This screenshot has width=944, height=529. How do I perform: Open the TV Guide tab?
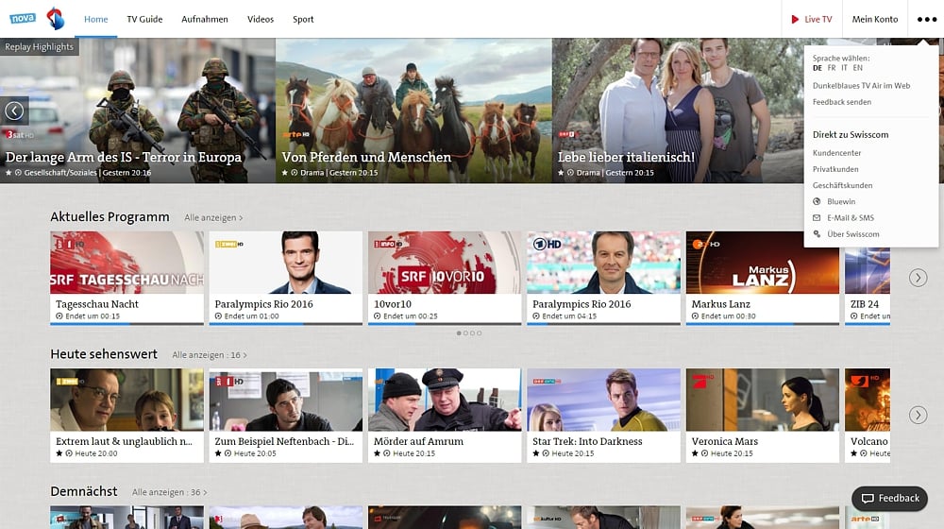pos(144,19)
